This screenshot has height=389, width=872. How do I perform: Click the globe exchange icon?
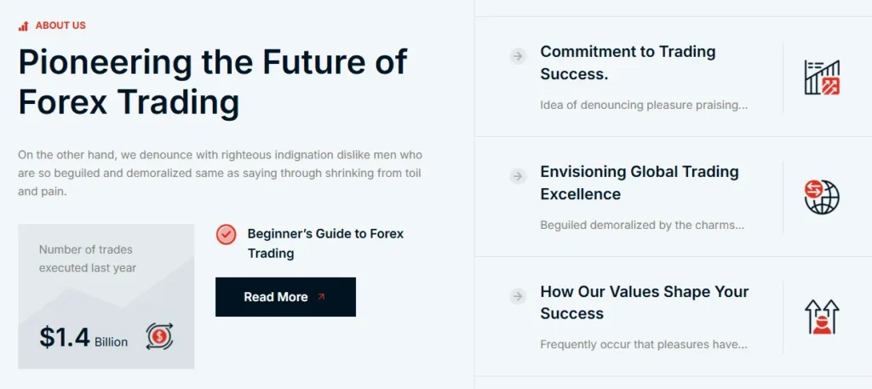point(822,197)
